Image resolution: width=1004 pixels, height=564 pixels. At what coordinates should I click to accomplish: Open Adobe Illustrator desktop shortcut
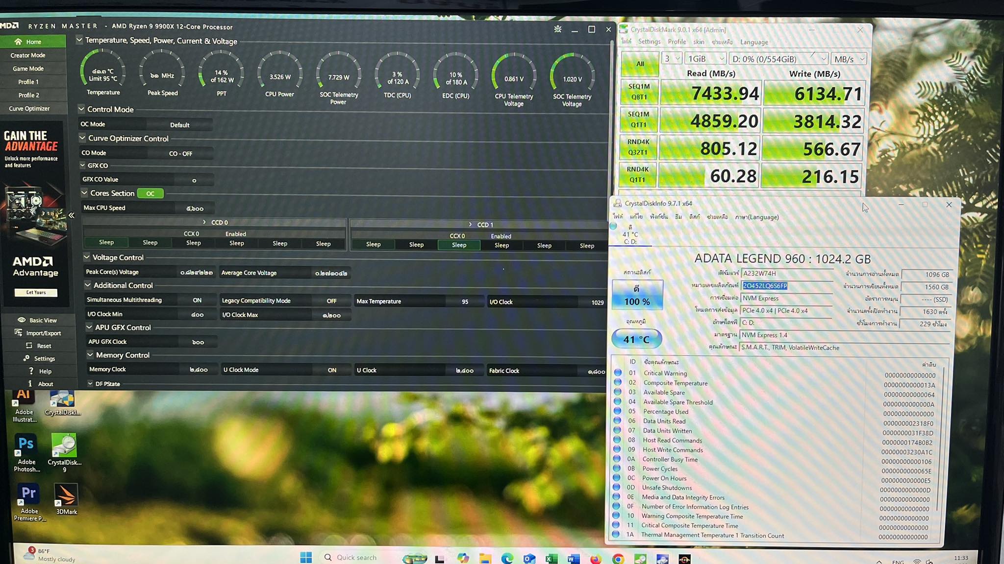coord(24,406)
